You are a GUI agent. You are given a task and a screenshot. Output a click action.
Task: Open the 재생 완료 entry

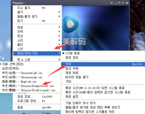(103, 73)
